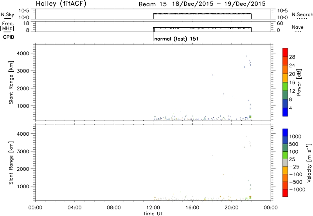This screenshot has height=216, width=313.
Task: Pick the light green 12–16 dB Power segment
Action: [285, 86]
